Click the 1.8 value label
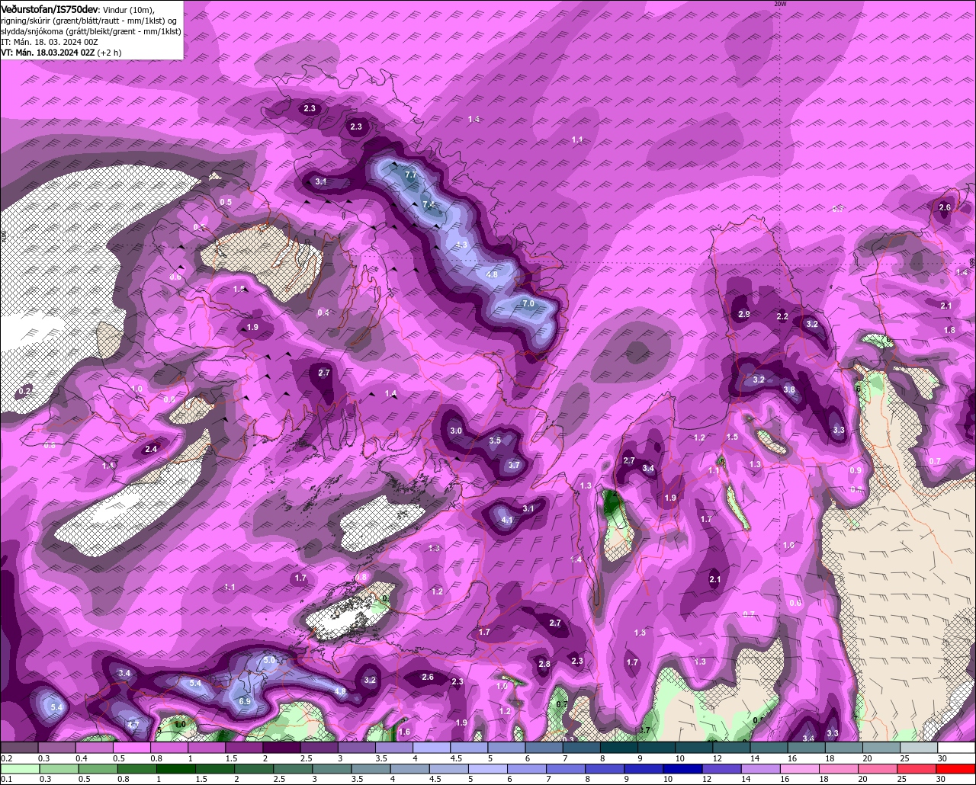The height and width of the screenshot is (785, 976). pos(949,330)
